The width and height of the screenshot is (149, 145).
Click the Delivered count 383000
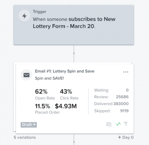121,104
